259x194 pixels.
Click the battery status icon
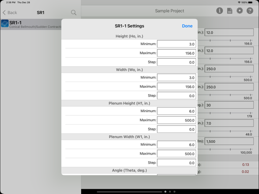pos(251,2)
